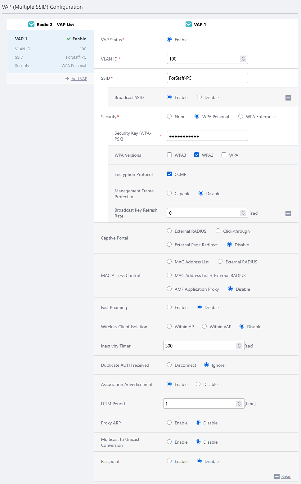301x484 pixels.
Task: Click the Add VAP link
Action: pos(79,78)
